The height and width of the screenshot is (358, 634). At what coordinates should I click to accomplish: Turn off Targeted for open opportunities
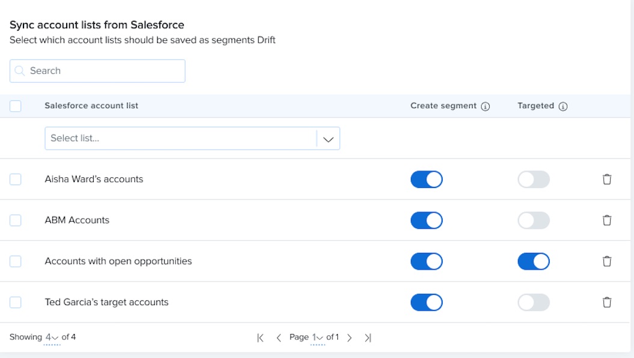pyautogui.click(x=534, y=261)
